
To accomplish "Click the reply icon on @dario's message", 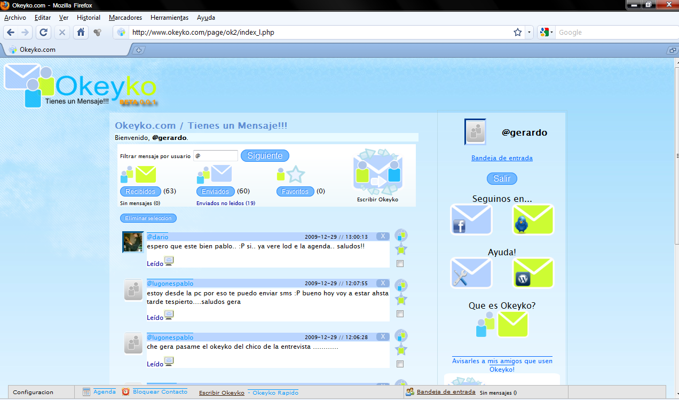I will click(401, 236).
